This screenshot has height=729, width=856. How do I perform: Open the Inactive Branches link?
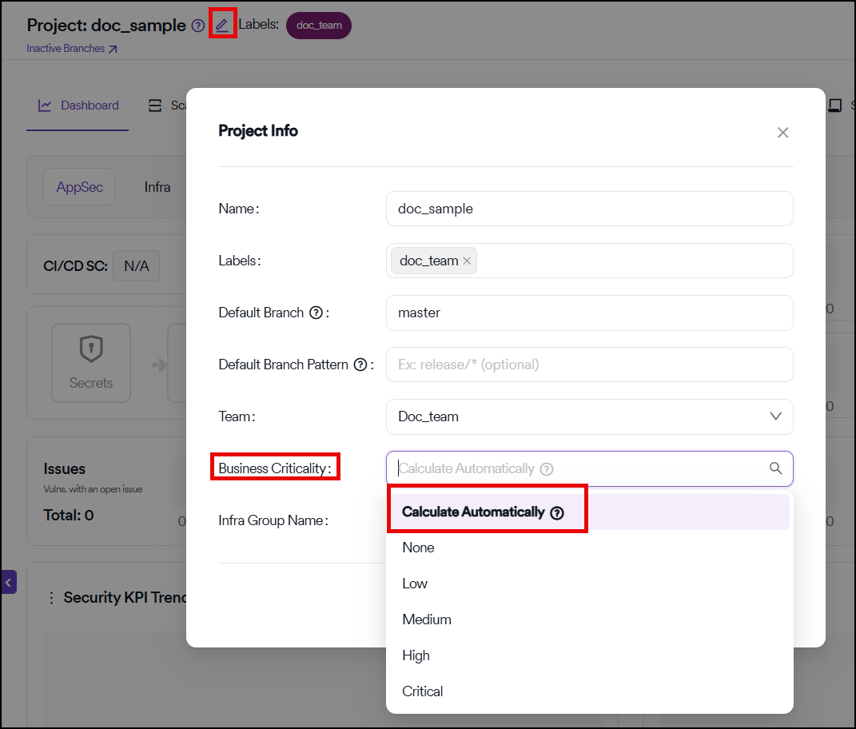[x=71, y=49]
